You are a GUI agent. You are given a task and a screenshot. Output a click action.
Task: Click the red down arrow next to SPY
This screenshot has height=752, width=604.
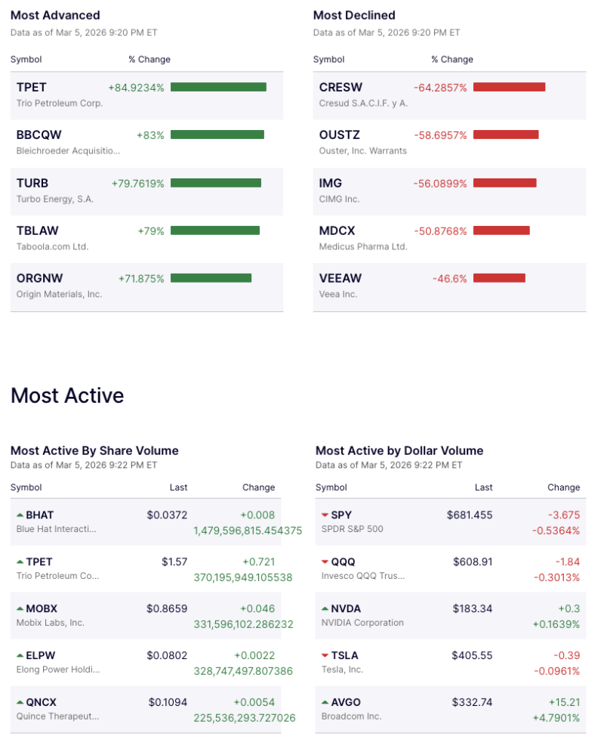(x=325, y=515)
